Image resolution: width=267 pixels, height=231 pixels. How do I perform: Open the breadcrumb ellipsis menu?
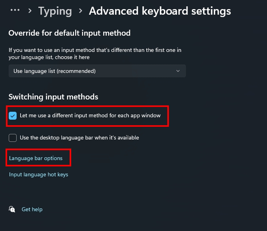pyautogui.click(x=15, y=10)
